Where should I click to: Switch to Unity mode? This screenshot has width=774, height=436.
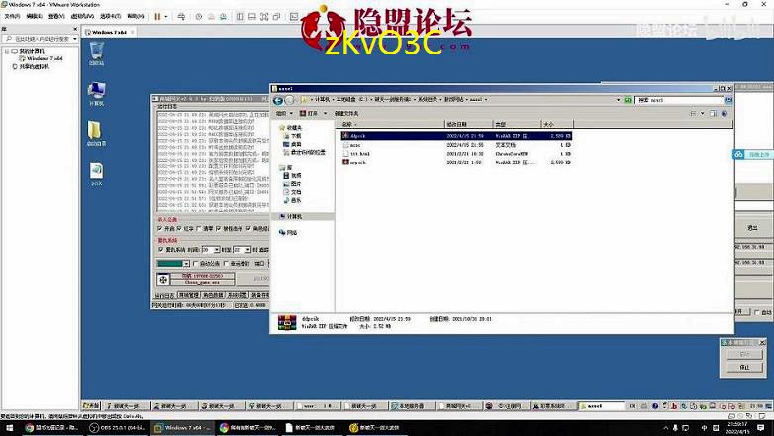tap(277, 16)
